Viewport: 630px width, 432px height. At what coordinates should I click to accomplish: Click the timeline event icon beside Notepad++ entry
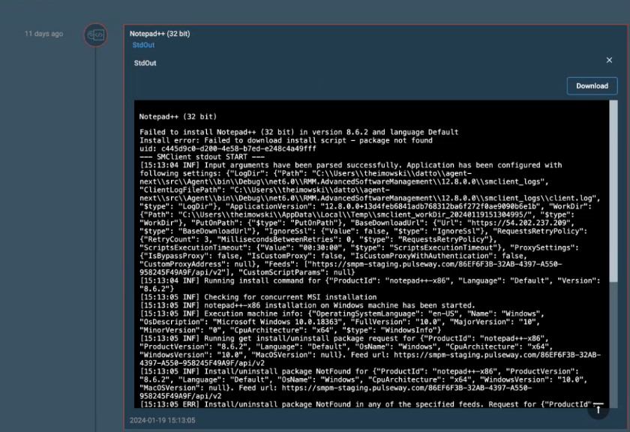pyautogui.click(x=95, y=34)
